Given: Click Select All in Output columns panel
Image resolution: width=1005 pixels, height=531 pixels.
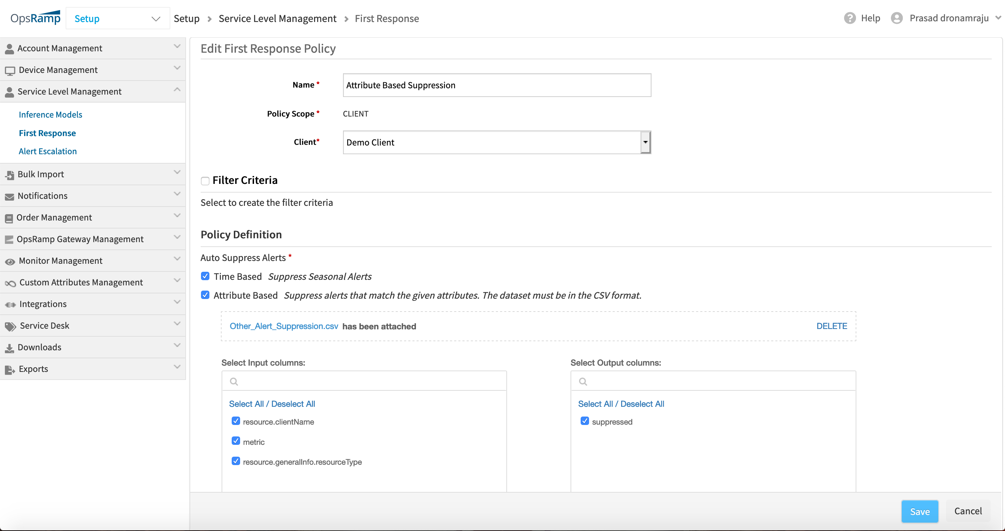Looking at the screenshot, I should (594, 403).
